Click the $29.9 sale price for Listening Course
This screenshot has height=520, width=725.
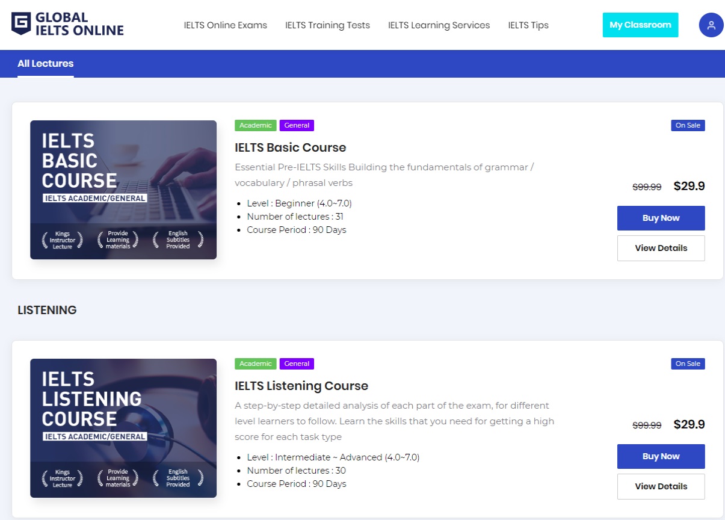pos(689,424)
